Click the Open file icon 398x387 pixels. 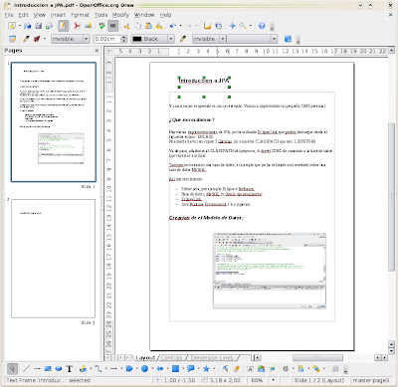[28, 26]
